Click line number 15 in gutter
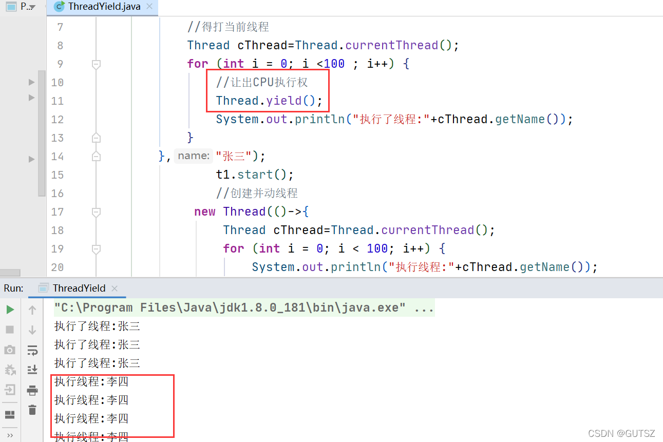663x442 pixels. point(58,175)
